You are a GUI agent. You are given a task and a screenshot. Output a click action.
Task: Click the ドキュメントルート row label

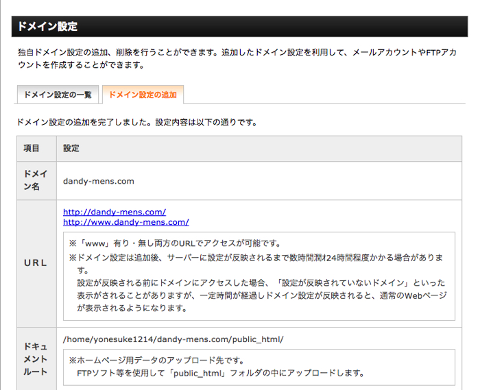coord(36,359)
